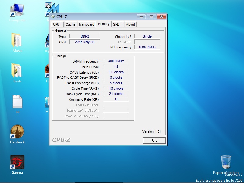
Task: Click the tRP 5 clocks value
Action: (116, 83)
